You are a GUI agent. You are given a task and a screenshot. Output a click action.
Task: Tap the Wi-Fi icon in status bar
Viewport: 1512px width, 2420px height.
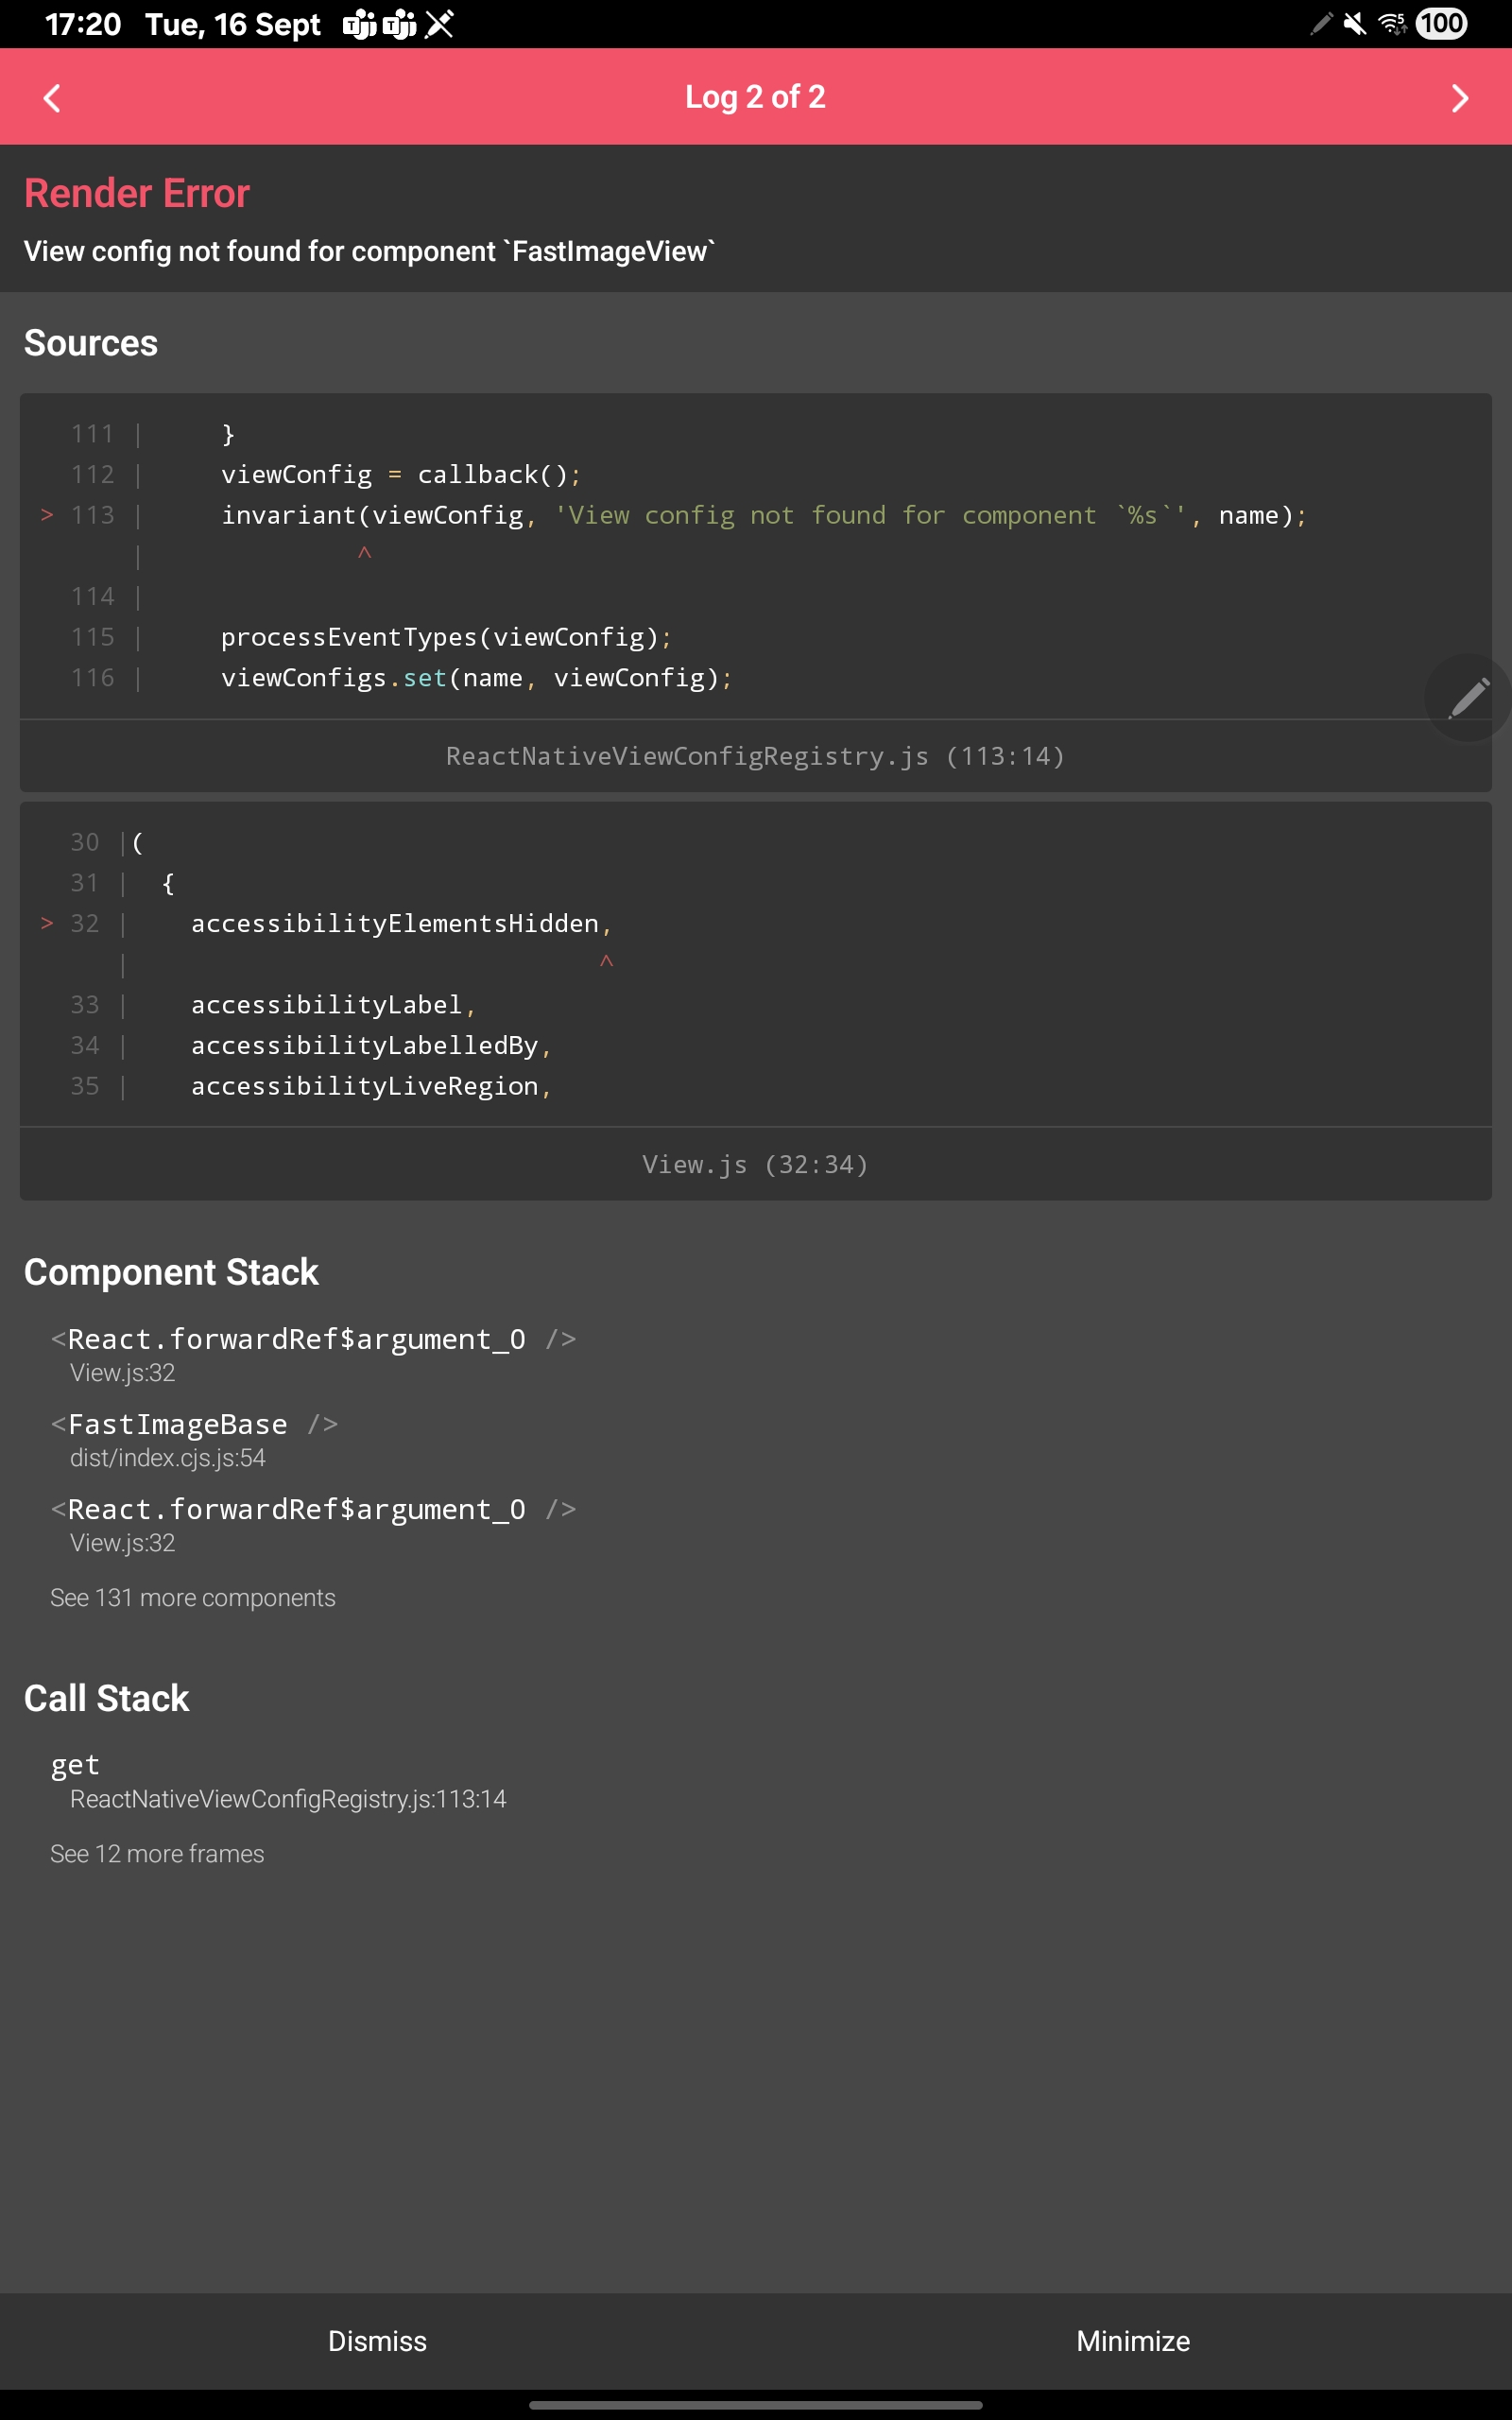pyautogui.click(x=1391, y=24)
